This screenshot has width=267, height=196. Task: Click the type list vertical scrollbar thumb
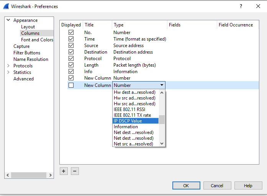(162, 119)
